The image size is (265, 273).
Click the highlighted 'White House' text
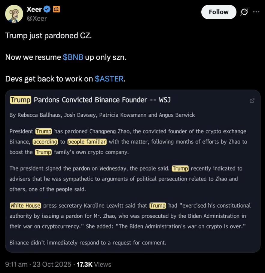click(25, 206)
